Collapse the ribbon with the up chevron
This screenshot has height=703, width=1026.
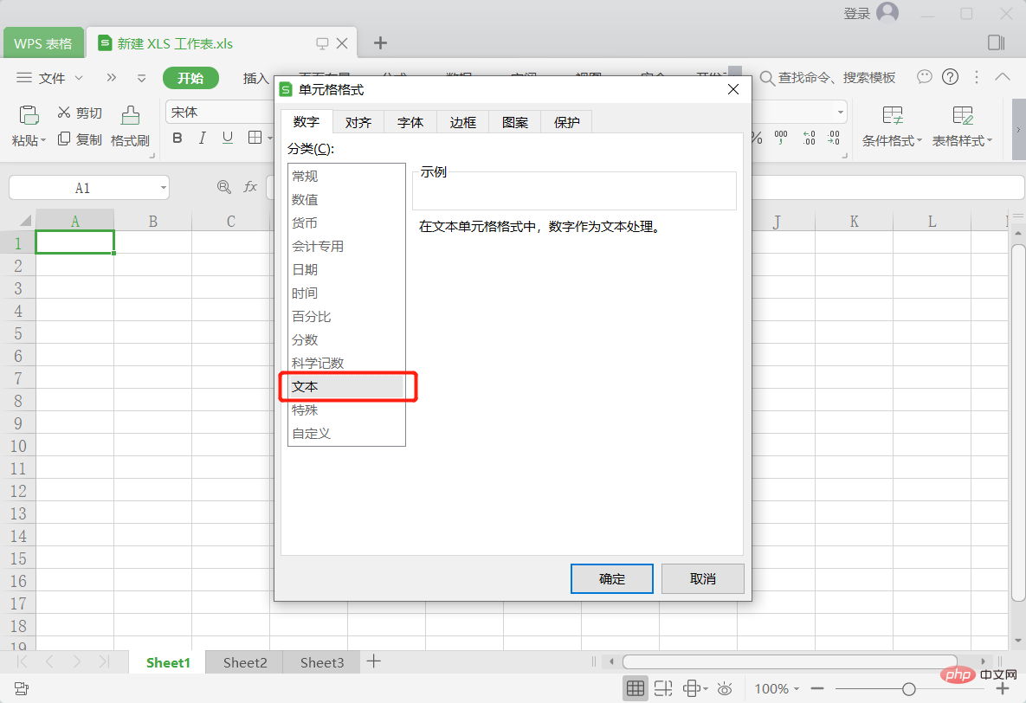1003,77
